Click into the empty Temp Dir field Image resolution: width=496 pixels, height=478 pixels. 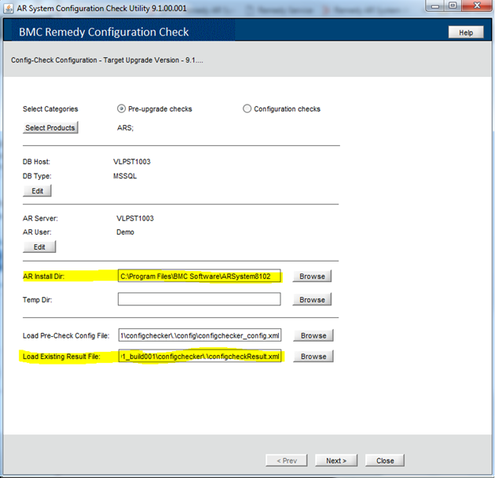click(200, 300)
